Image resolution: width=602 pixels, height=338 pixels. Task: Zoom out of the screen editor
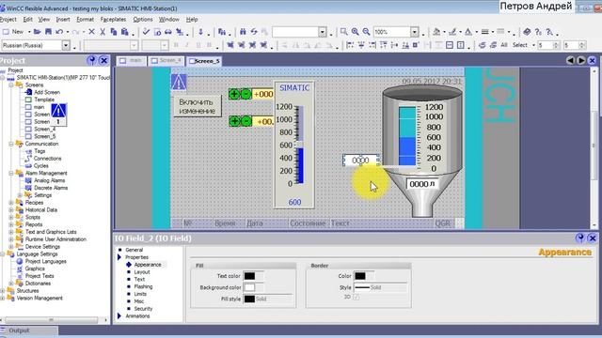[x=366, y=32]
